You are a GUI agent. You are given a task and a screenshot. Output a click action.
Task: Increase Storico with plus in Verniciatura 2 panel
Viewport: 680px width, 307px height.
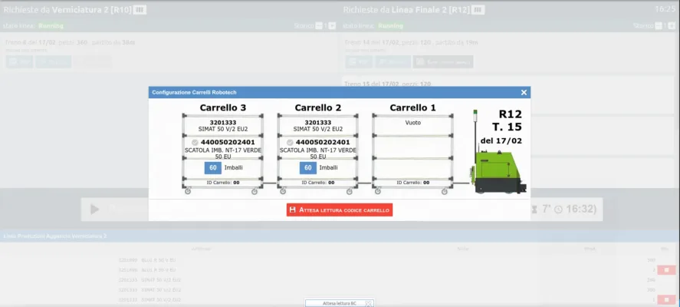click(x=332, y=25)
